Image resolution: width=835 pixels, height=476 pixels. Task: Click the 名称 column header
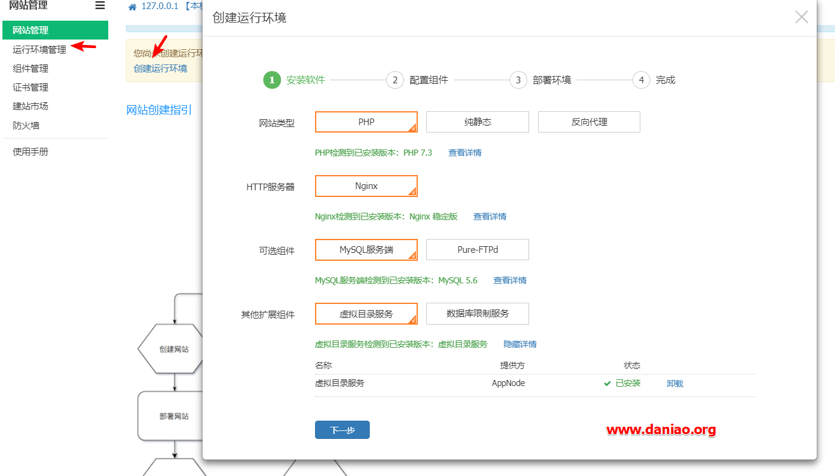point(324,365)
